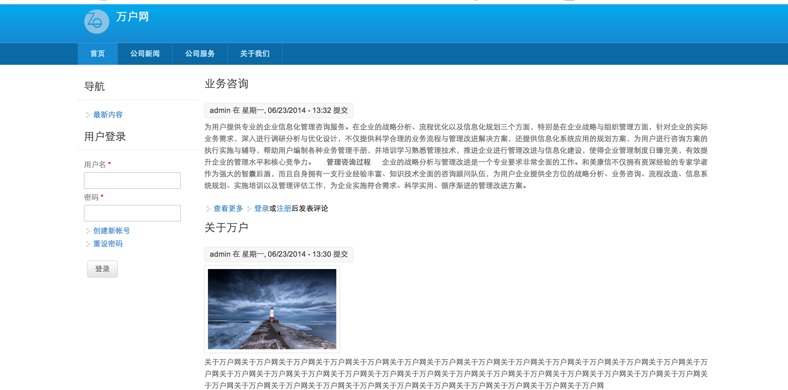Image resolution: width=788 pixels, height=390 pixels.
Task: Click the 注册 link to comment
Action: coord(284,209)
